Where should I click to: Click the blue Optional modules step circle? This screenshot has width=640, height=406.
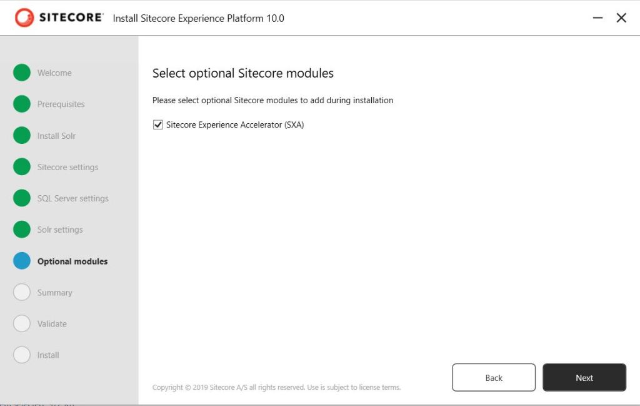pyautogui.click(x=22, y=261)
